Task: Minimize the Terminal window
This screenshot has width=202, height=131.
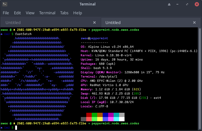Action: tap(177, 4)
